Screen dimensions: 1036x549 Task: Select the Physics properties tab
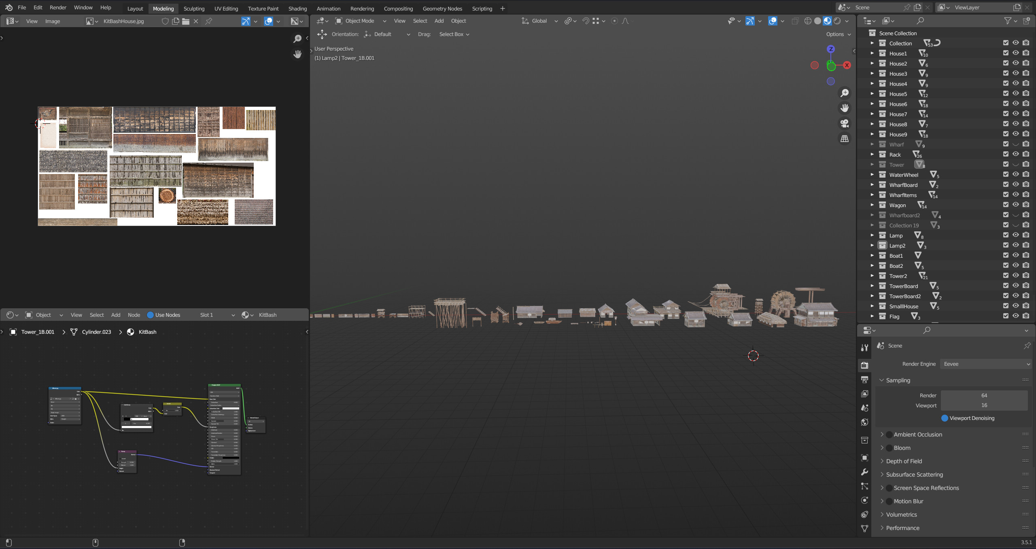[865, 500]
